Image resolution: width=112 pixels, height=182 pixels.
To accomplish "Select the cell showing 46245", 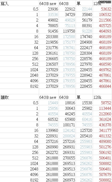I will tap(67, 114).
